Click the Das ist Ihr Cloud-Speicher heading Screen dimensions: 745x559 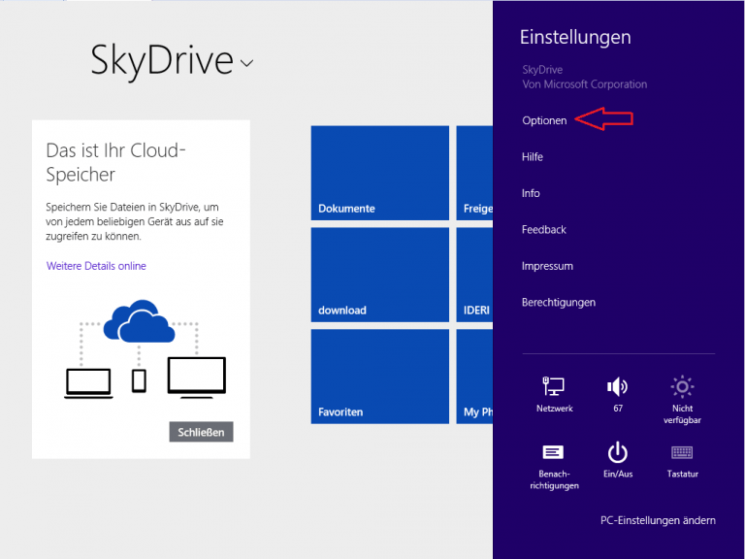(x=115, y=162)
